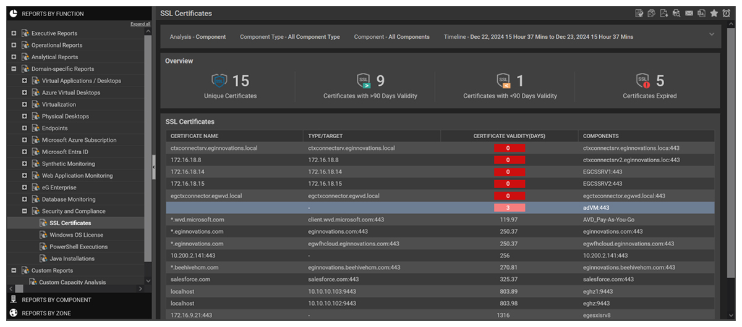Expand the Virtualization tree node
This screenshot has width=742, height=327.
coord(25,105)
